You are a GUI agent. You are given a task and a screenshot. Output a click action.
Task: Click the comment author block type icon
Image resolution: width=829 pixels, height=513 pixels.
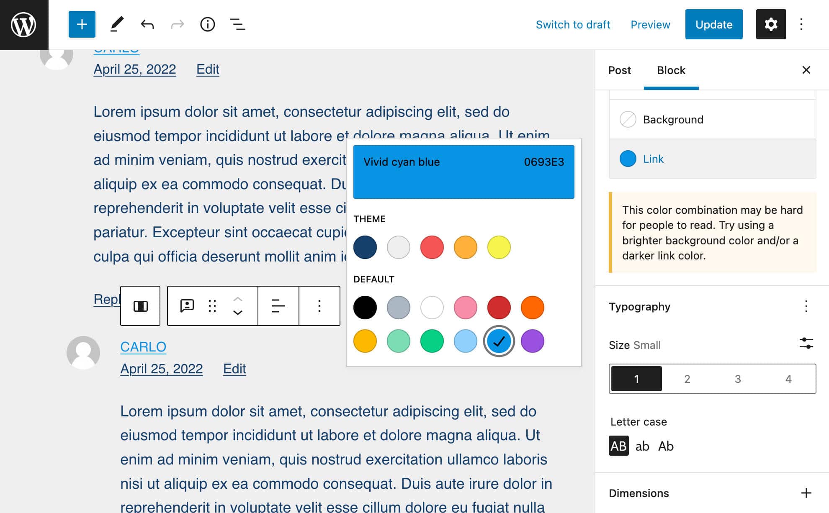point(187,306)
